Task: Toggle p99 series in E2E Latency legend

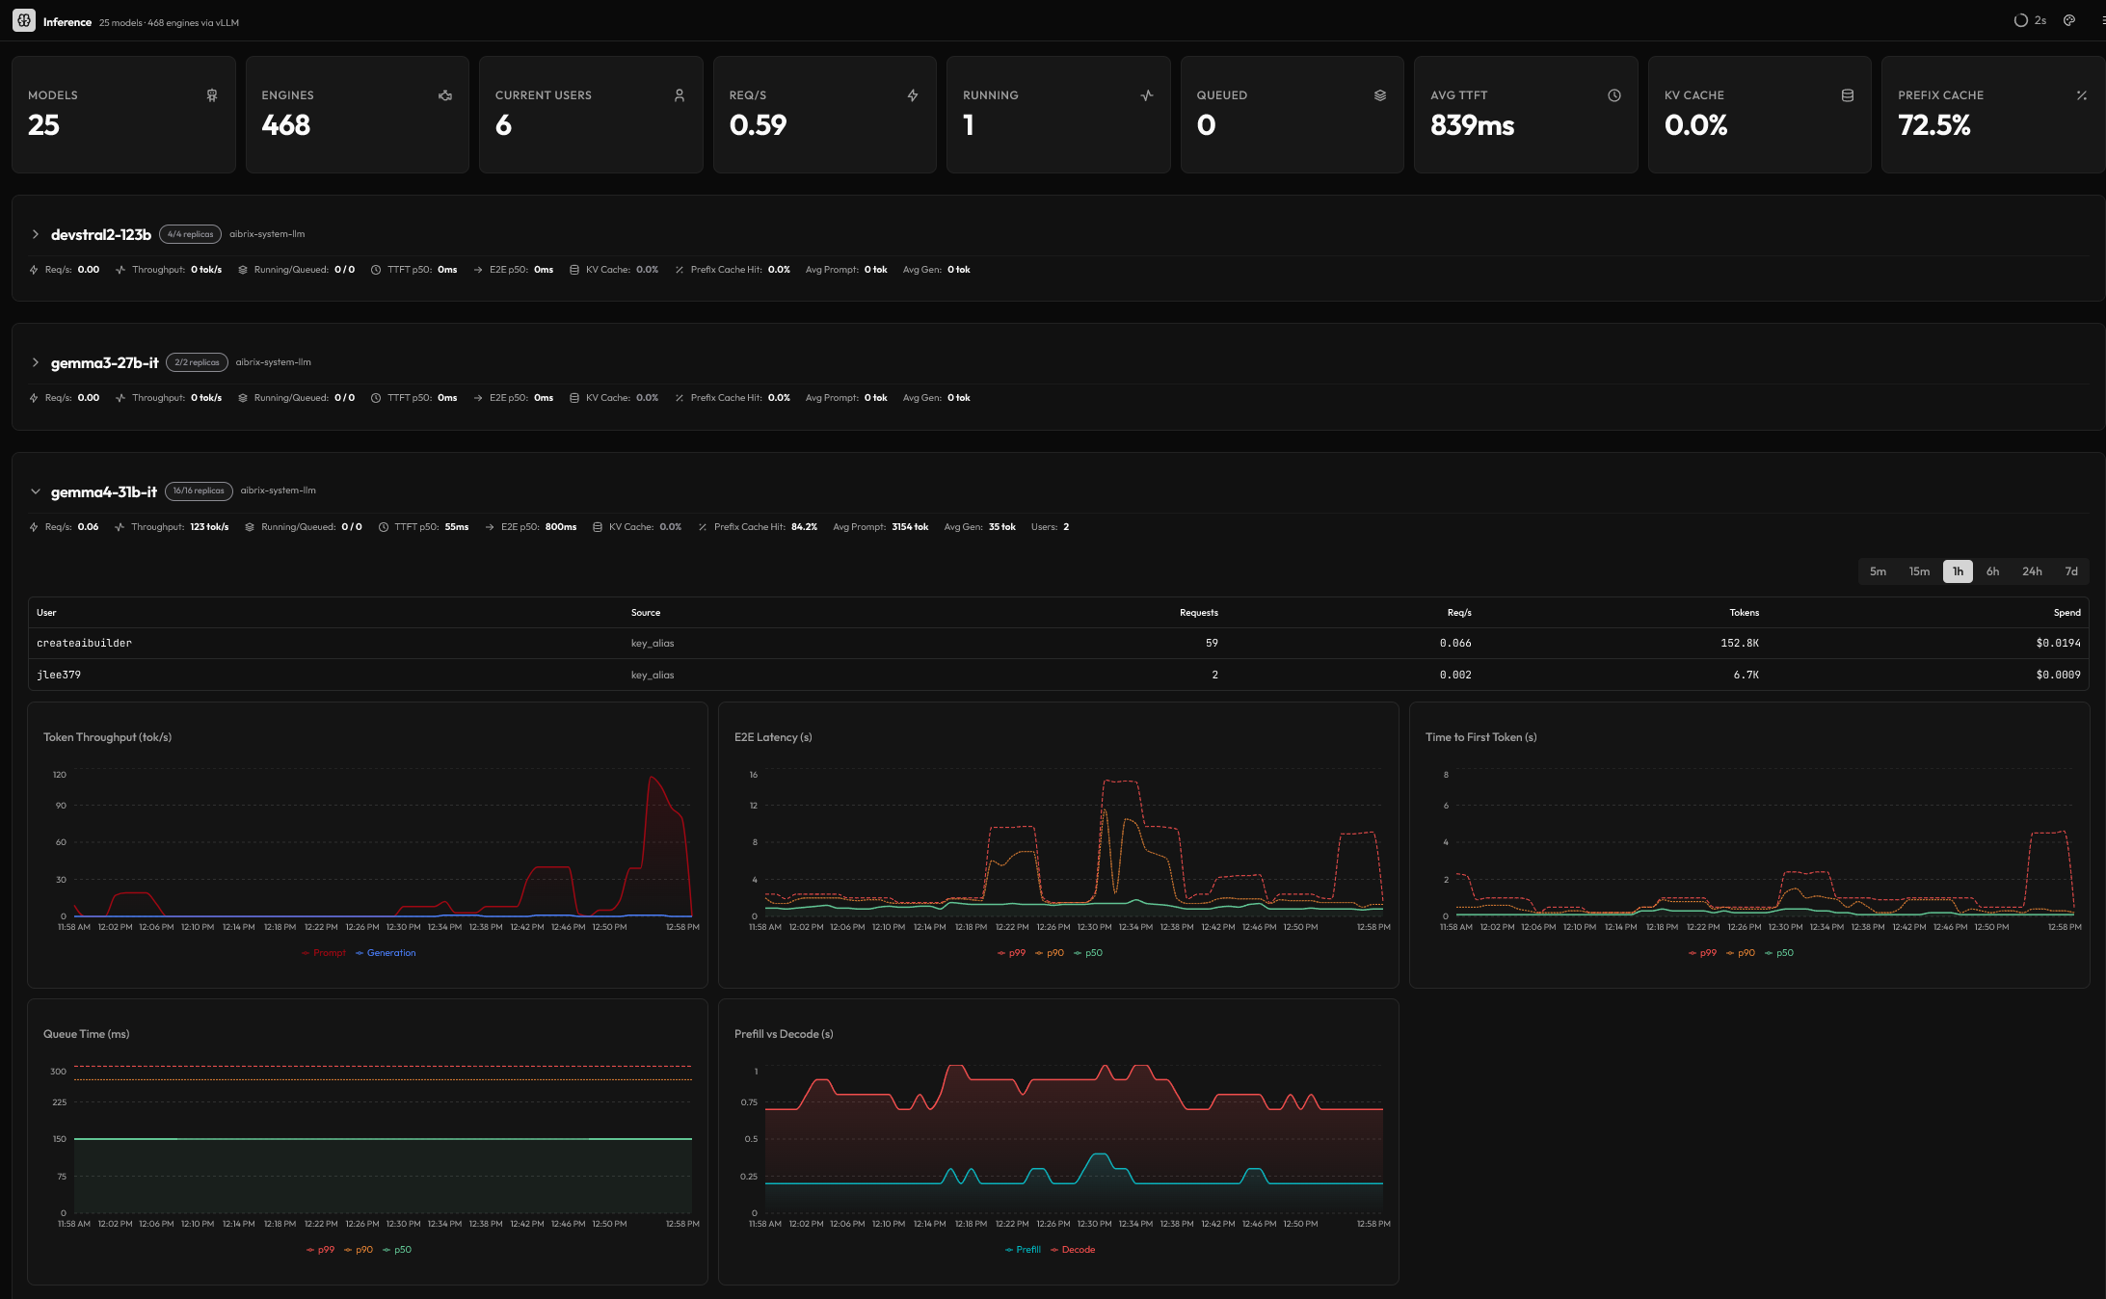Action: point(1011,953)
